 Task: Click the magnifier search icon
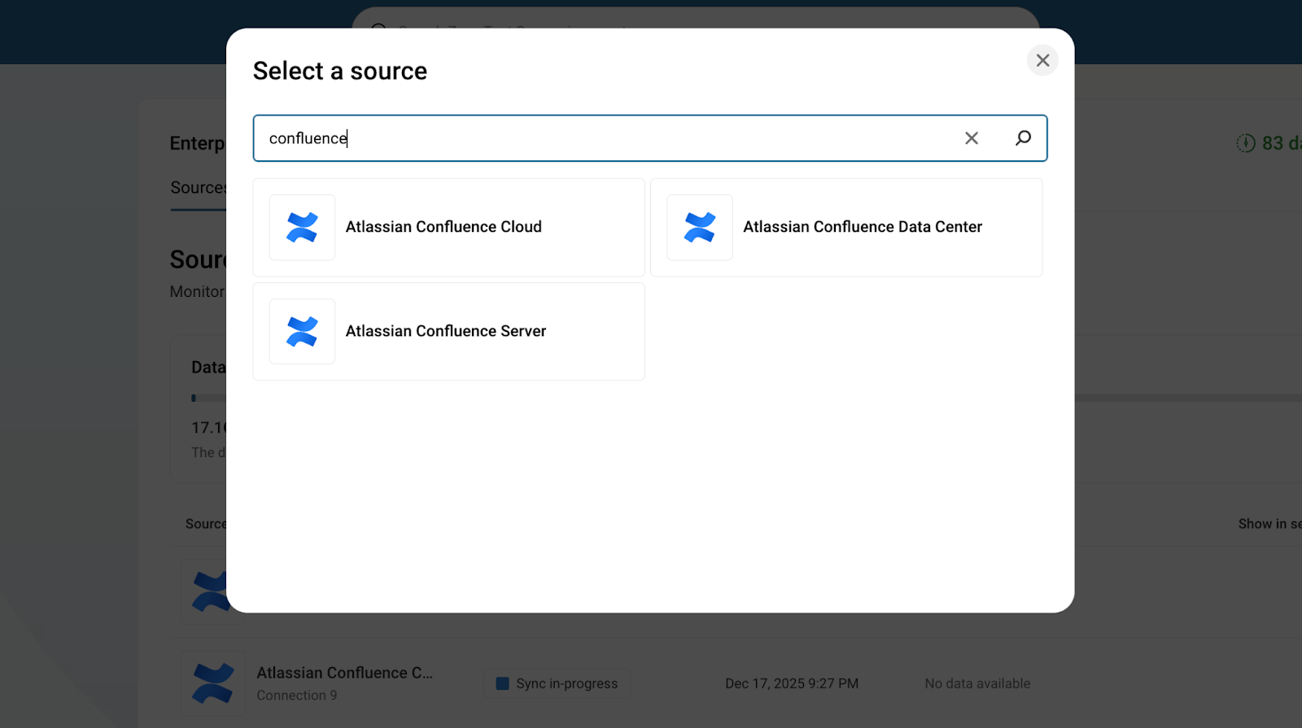(x=1023, y=138)
